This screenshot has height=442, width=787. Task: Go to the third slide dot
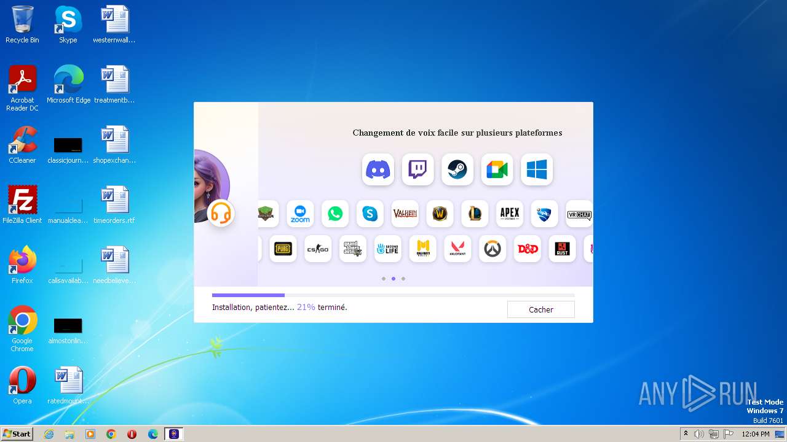[x=403, y=279]
